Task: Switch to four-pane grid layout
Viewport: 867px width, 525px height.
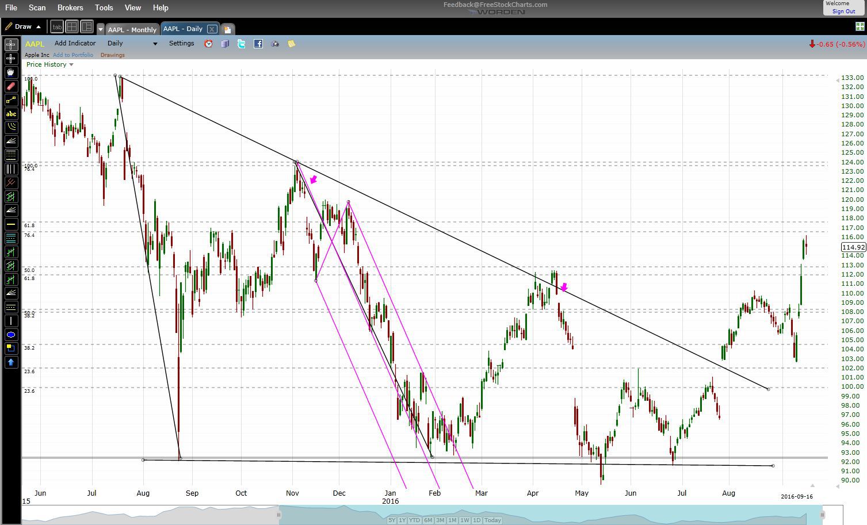Action: tap(72, 27)
